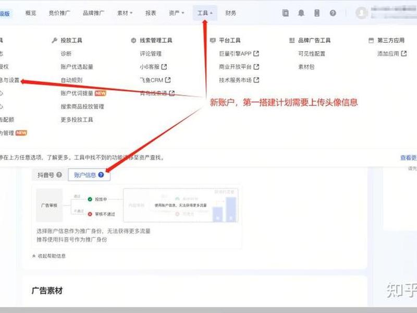The image size is (417, 313).
Task: Click the 广告审核 box in the diagram
Action: [x=49, y=205]
